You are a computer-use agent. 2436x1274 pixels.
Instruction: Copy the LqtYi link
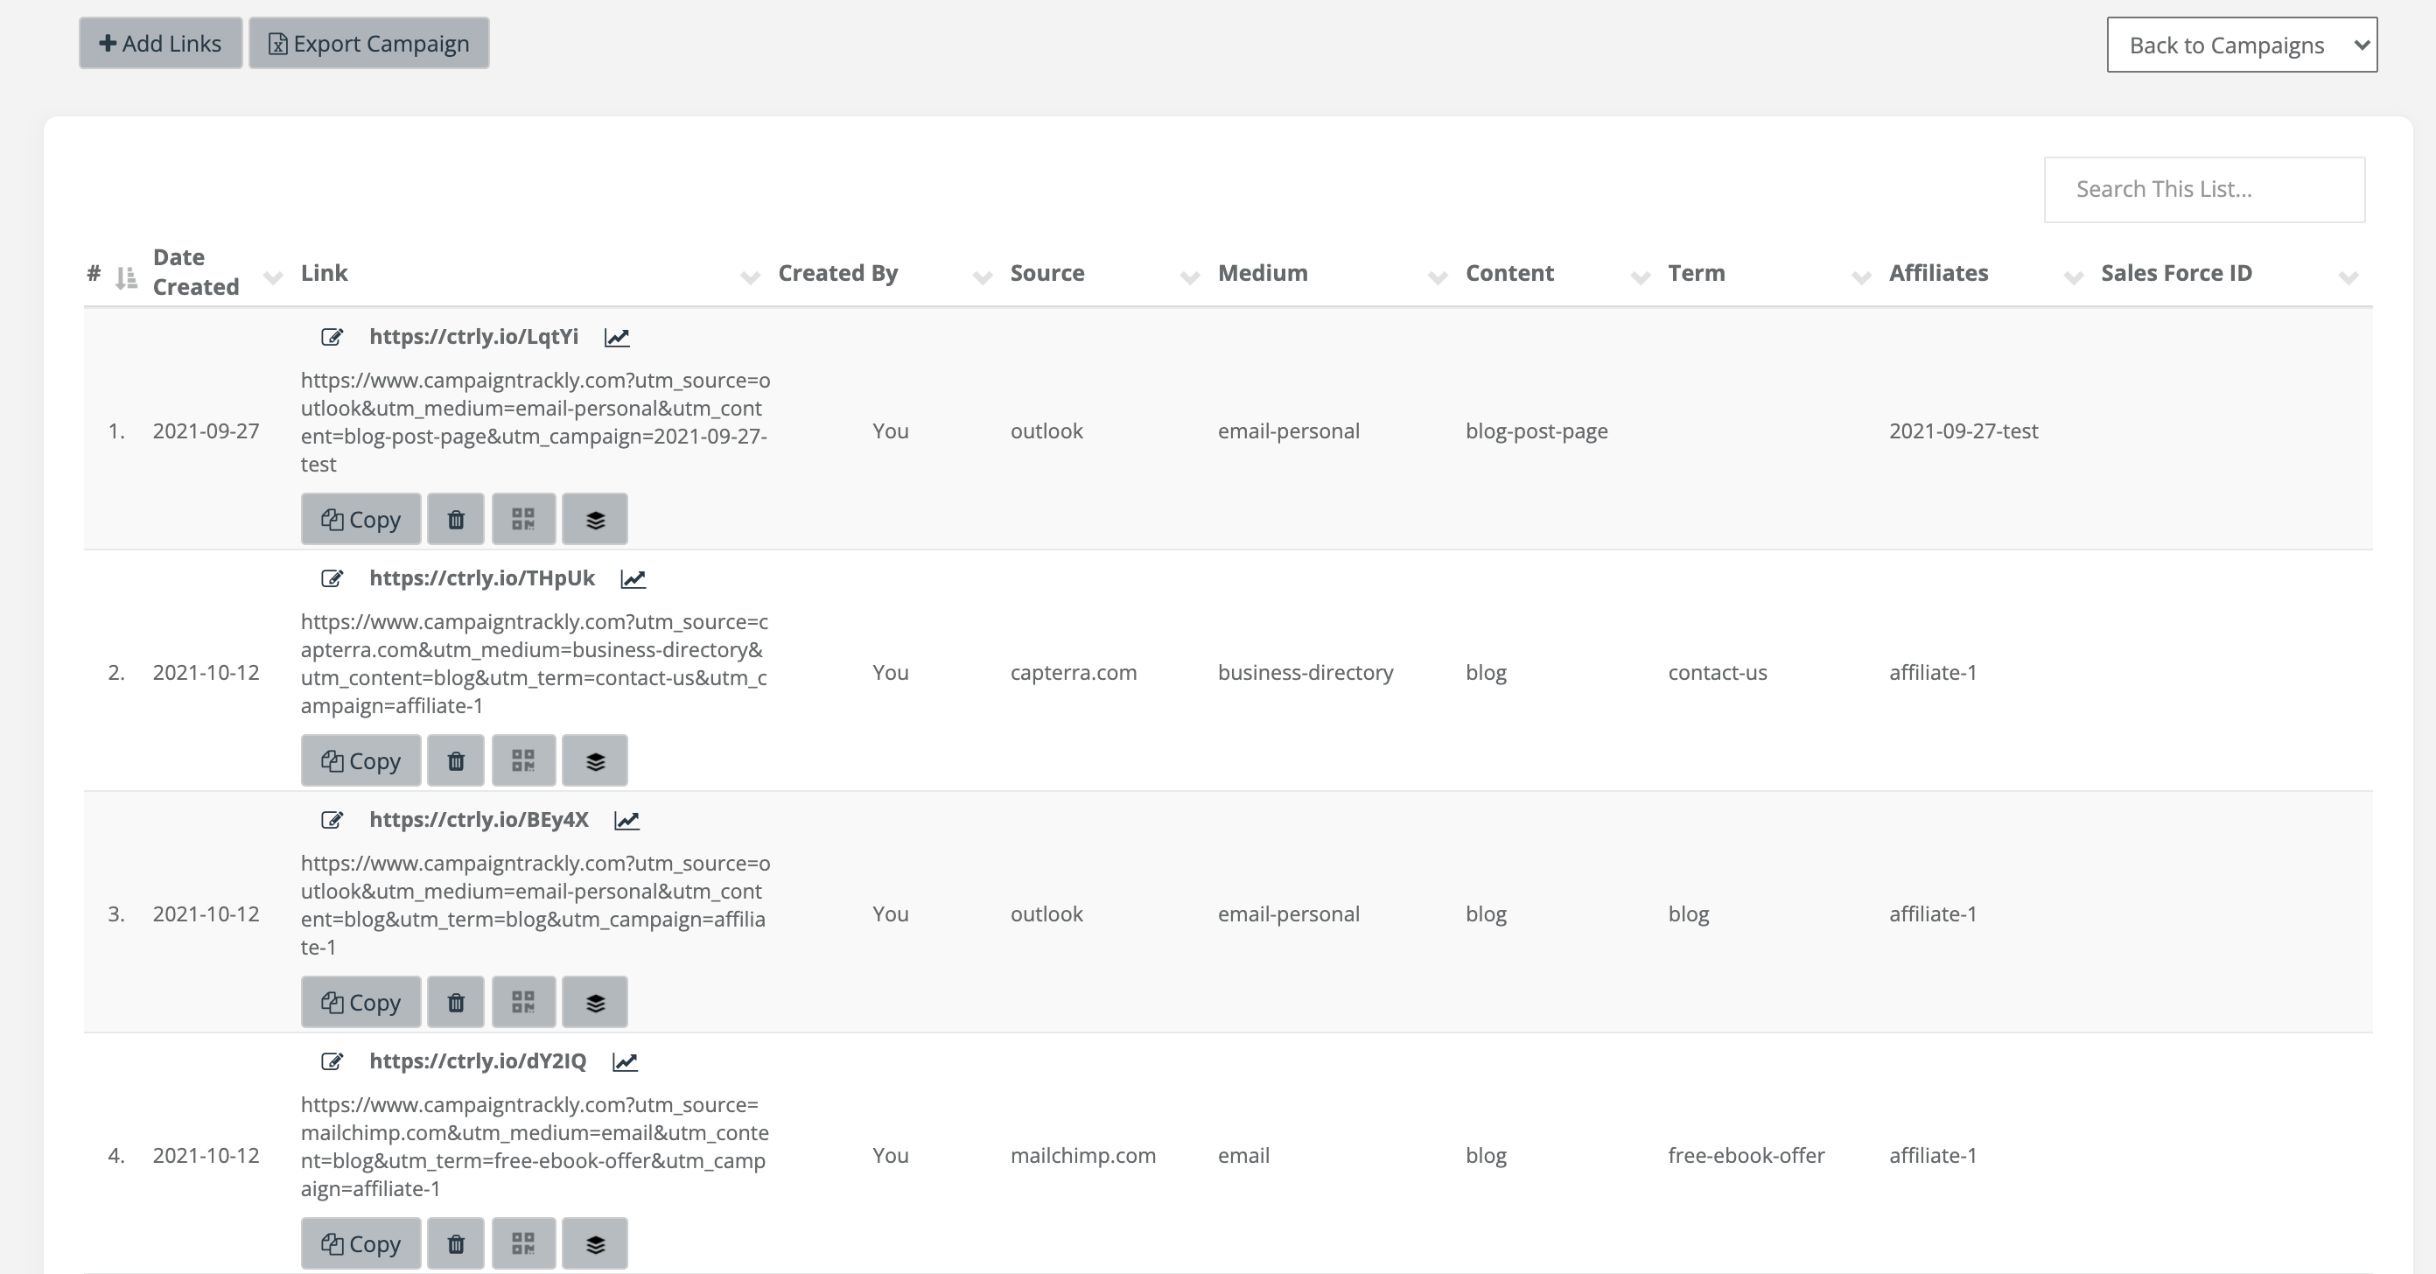(361, 519)
